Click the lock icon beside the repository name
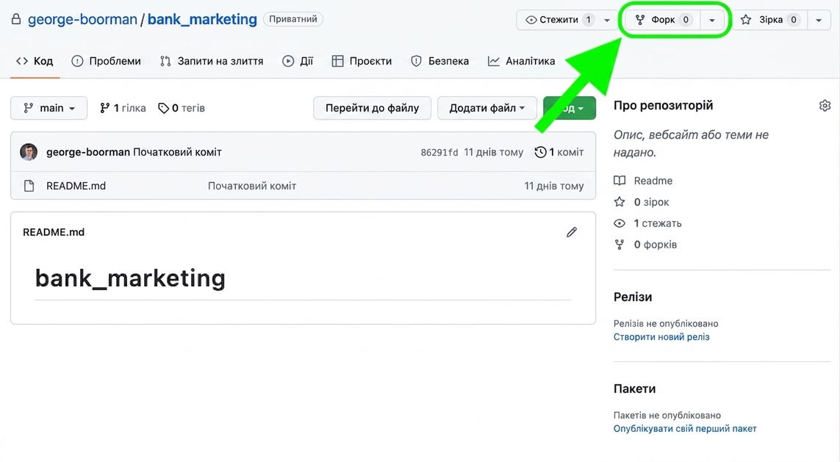 click(16, 19)
